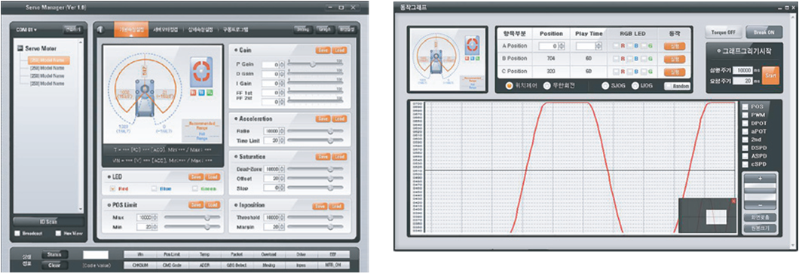Open the Graph view from the top bar

325,29
